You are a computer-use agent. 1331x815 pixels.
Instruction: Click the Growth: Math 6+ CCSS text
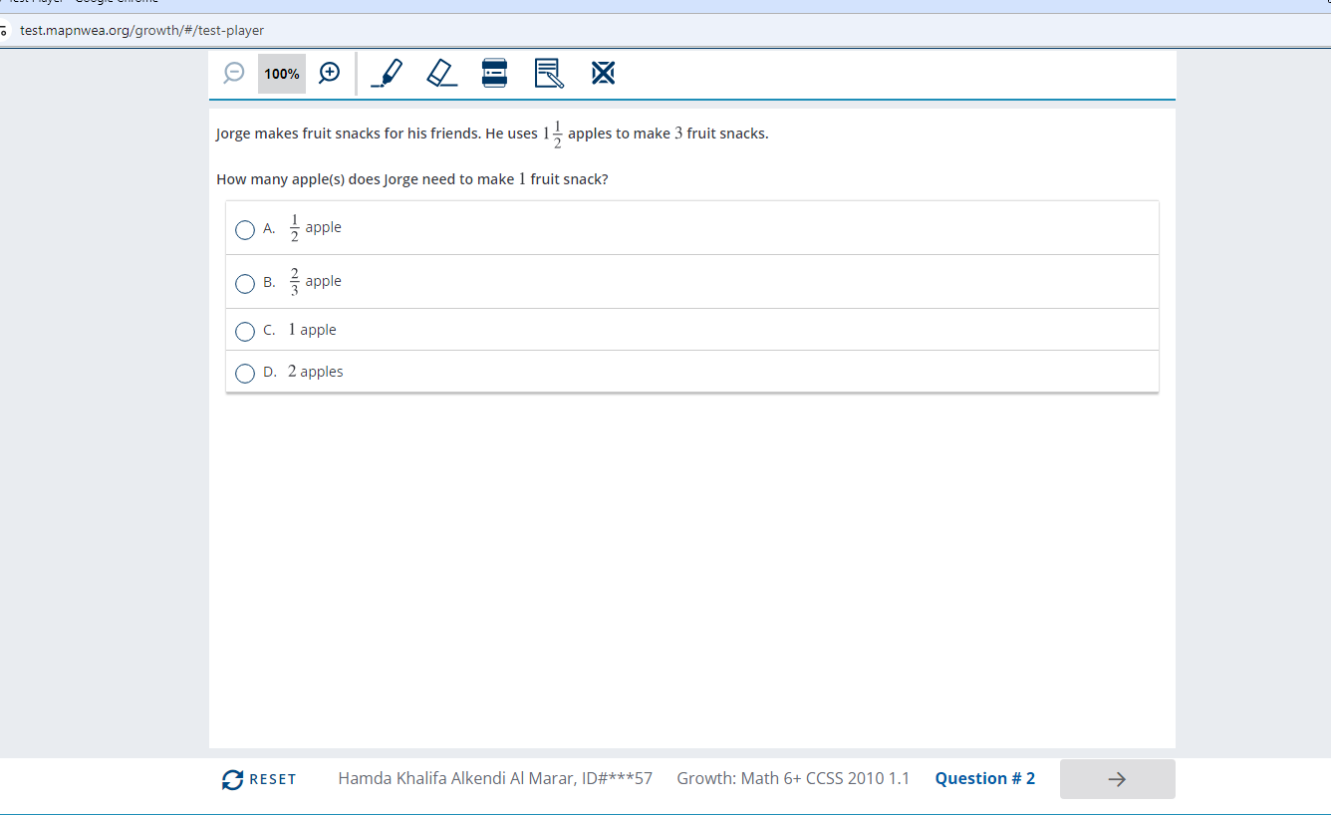pos(793,778)
